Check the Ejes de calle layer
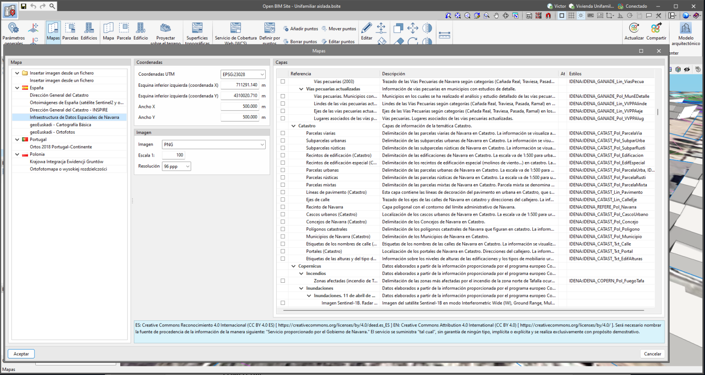Image resolution: width=705 pixels, height=375 pixels. 283,200
